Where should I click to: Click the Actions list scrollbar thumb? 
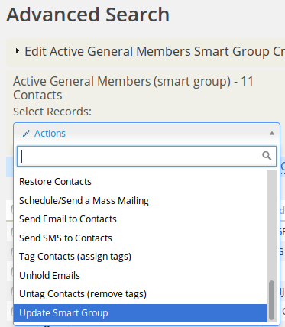pyautogui.click(x=271, y=300)
